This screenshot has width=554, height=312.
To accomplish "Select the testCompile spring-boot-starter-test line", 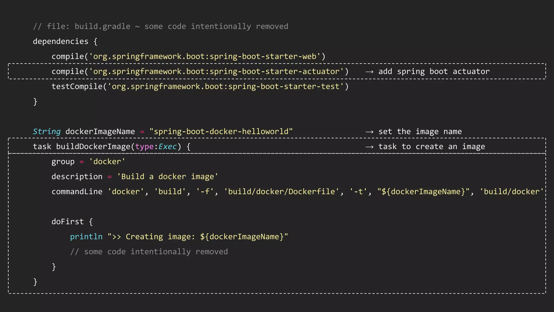I will pos(200,86).
